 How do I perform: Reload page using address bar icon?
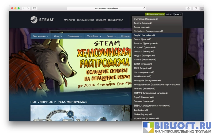tap(144, 8)
